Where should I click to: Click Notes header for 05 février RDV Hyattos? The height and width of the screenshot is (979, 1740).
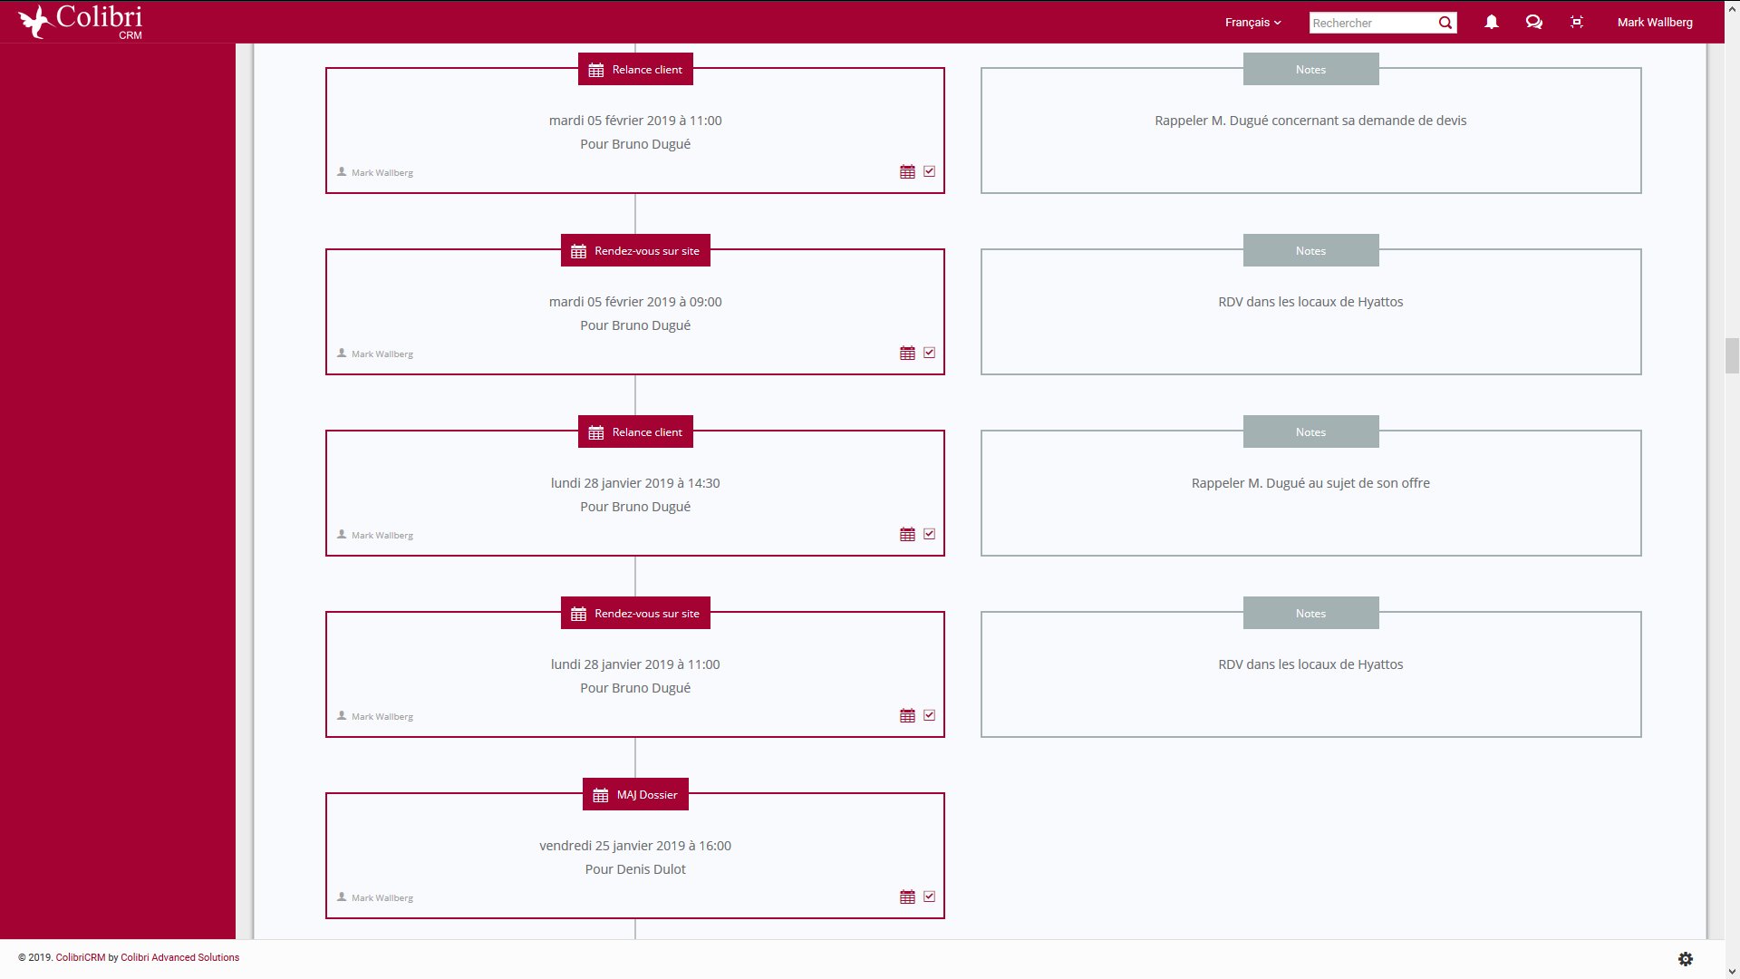[1310, 251]
